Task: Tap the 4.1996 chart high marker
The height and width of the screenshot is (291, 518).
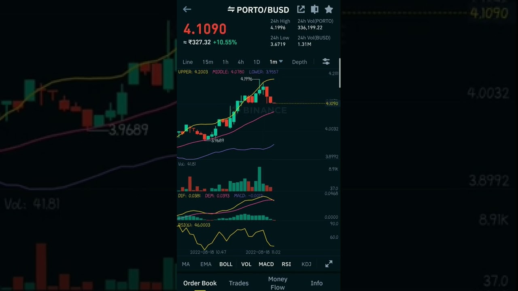Action: pyautogui.click(x=246, y=79)
